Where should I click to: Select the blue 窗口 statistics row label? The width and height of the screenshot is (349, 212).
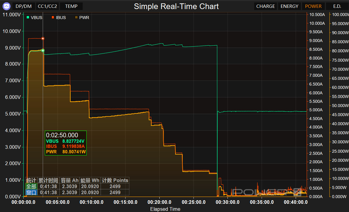coord(31,192)
